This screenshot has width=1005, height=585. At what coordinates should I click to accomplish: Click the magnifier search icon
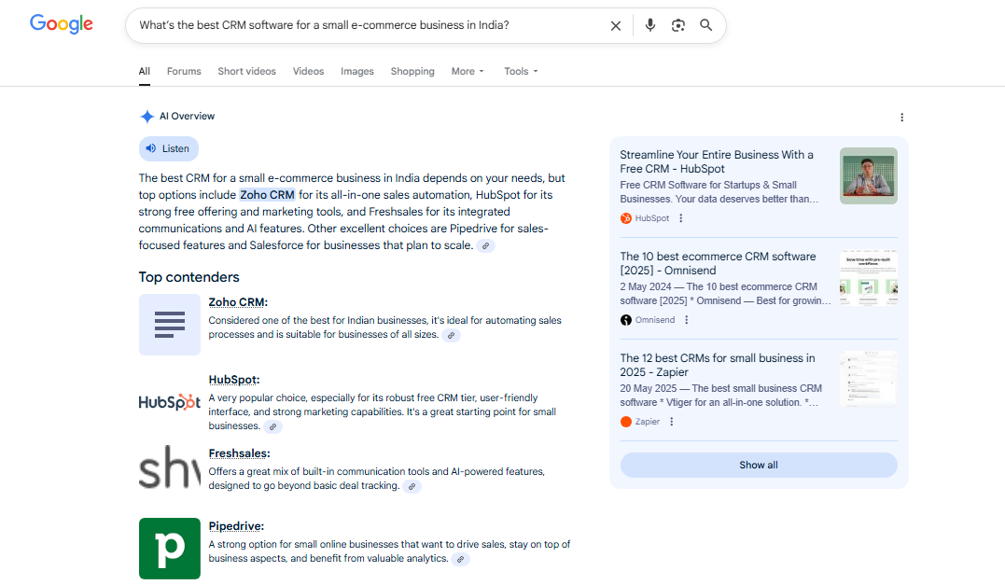tap(705, 25)
